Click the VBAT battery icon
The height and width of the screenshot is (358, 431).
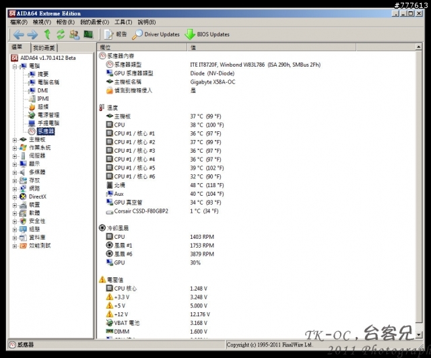[109, 323]
